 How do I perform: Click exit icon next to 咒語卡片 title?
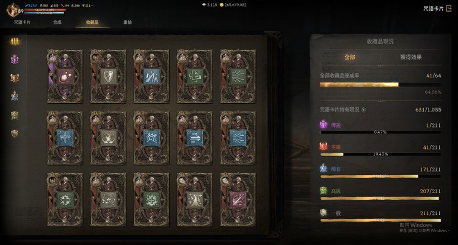(449, 9)
